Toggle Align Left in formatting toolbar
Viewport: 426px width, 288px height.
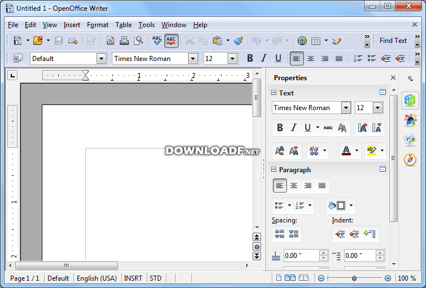pos(297,58)
